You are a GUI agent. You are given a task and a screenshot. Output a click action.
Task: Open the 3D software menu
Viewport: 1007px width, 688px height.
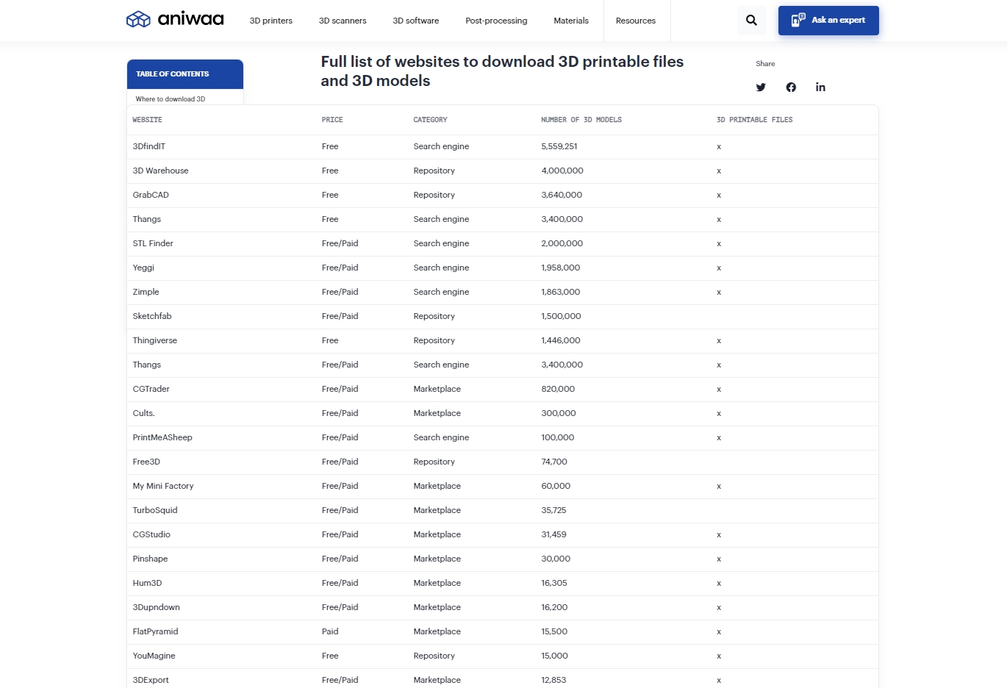[x=416, y=21]
